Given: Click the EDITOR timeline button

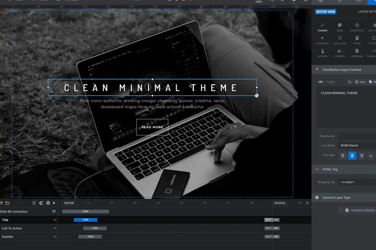Looking at the screenshot, I should [69, 203].
